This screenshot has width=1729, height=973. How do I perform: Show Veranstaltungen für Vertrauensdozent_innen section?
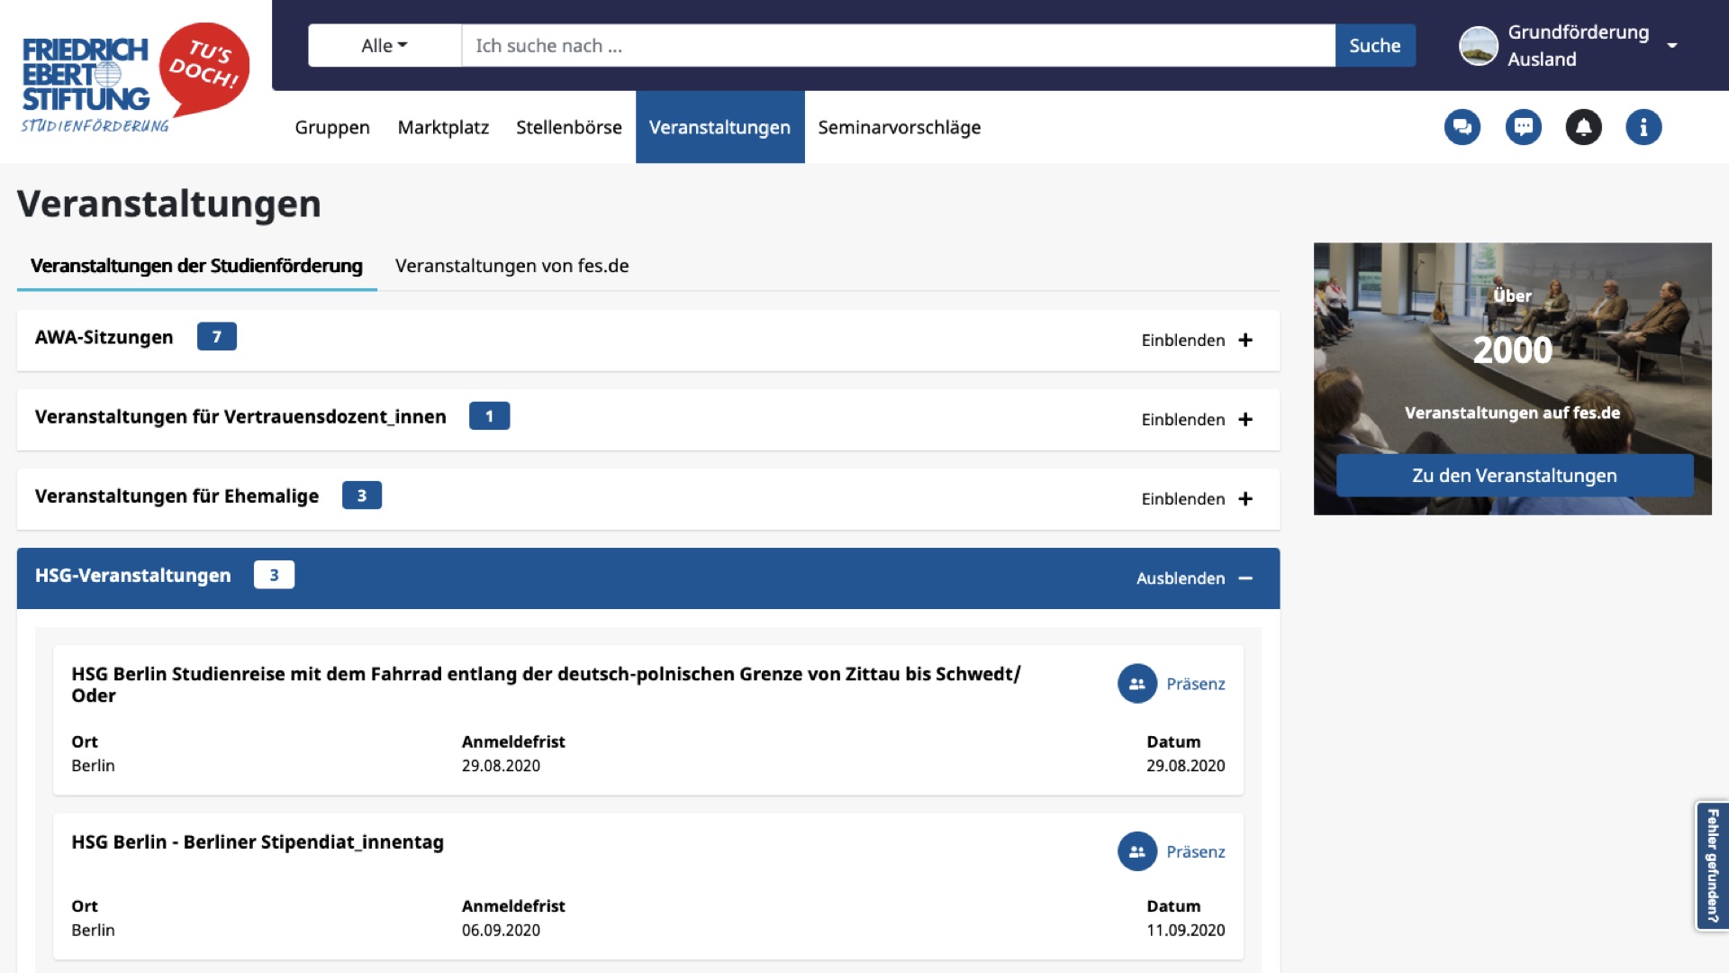1197,420
